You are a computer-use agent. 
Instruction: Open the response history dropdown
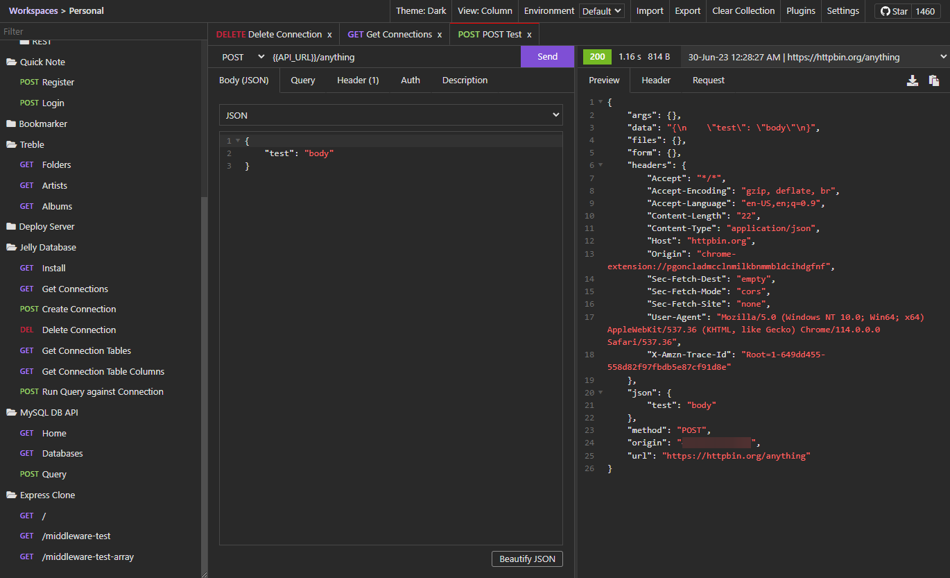(x=815, y=57)
